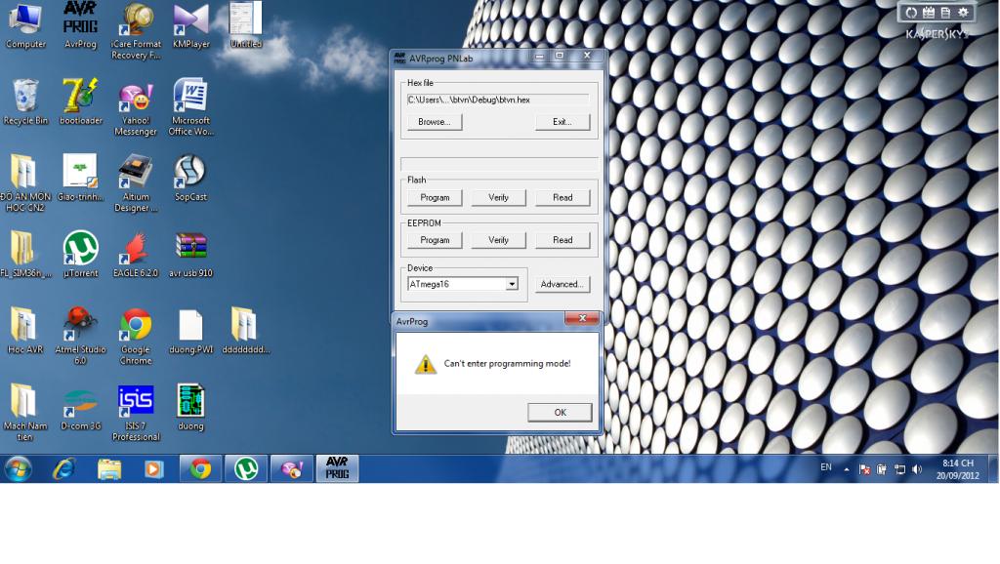Launch Microsoft Office Word shortcut
1000x564 pixels.
[x=190, y=107]
